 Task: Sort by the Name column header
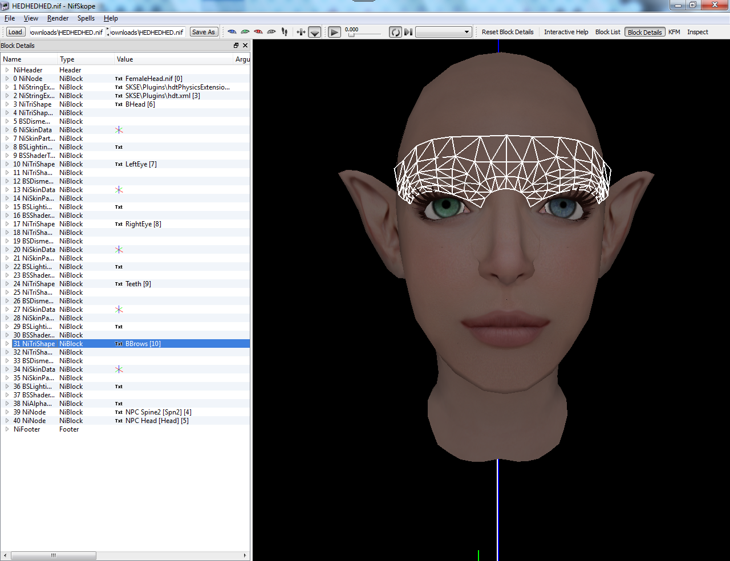tap(29, 59)
